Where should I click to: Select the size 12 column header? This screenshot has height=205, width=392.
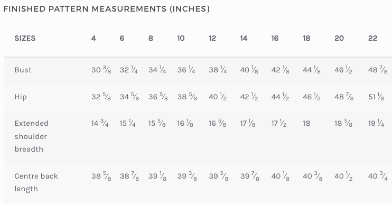(x=212, y=38)
